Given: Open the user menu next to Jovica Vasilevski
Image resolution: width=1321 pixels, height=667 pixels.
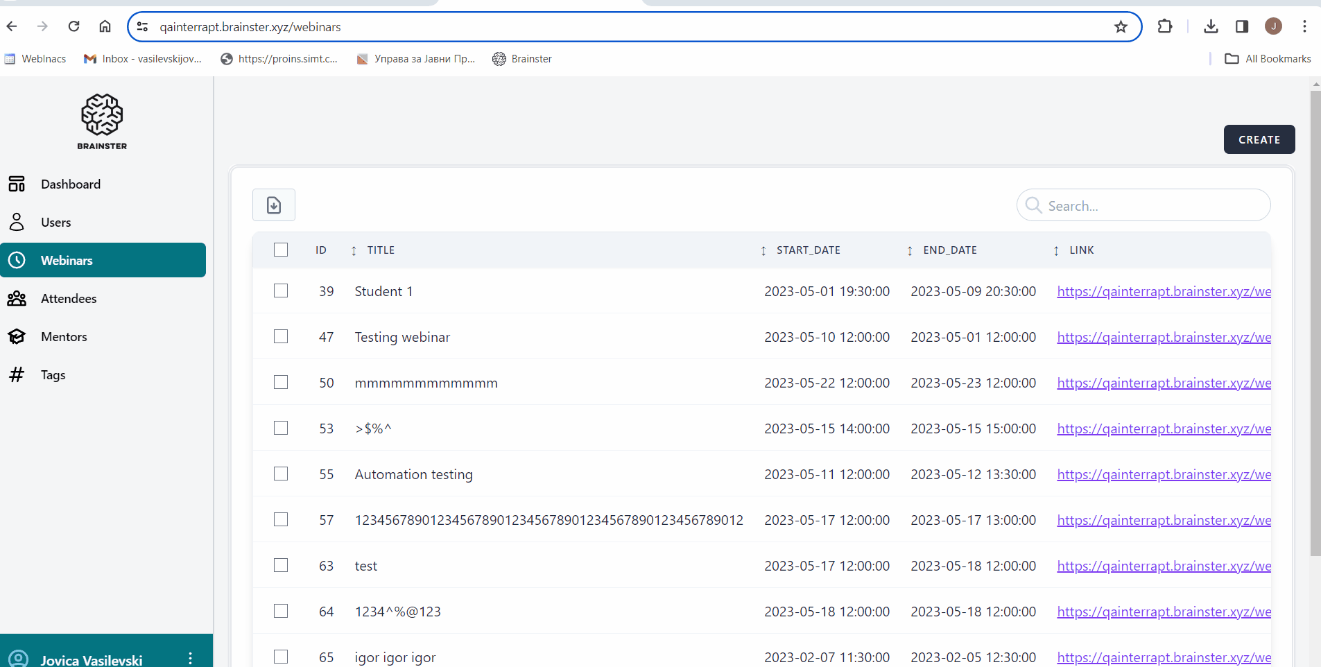Looking at the screenshot, I should 190,658.
